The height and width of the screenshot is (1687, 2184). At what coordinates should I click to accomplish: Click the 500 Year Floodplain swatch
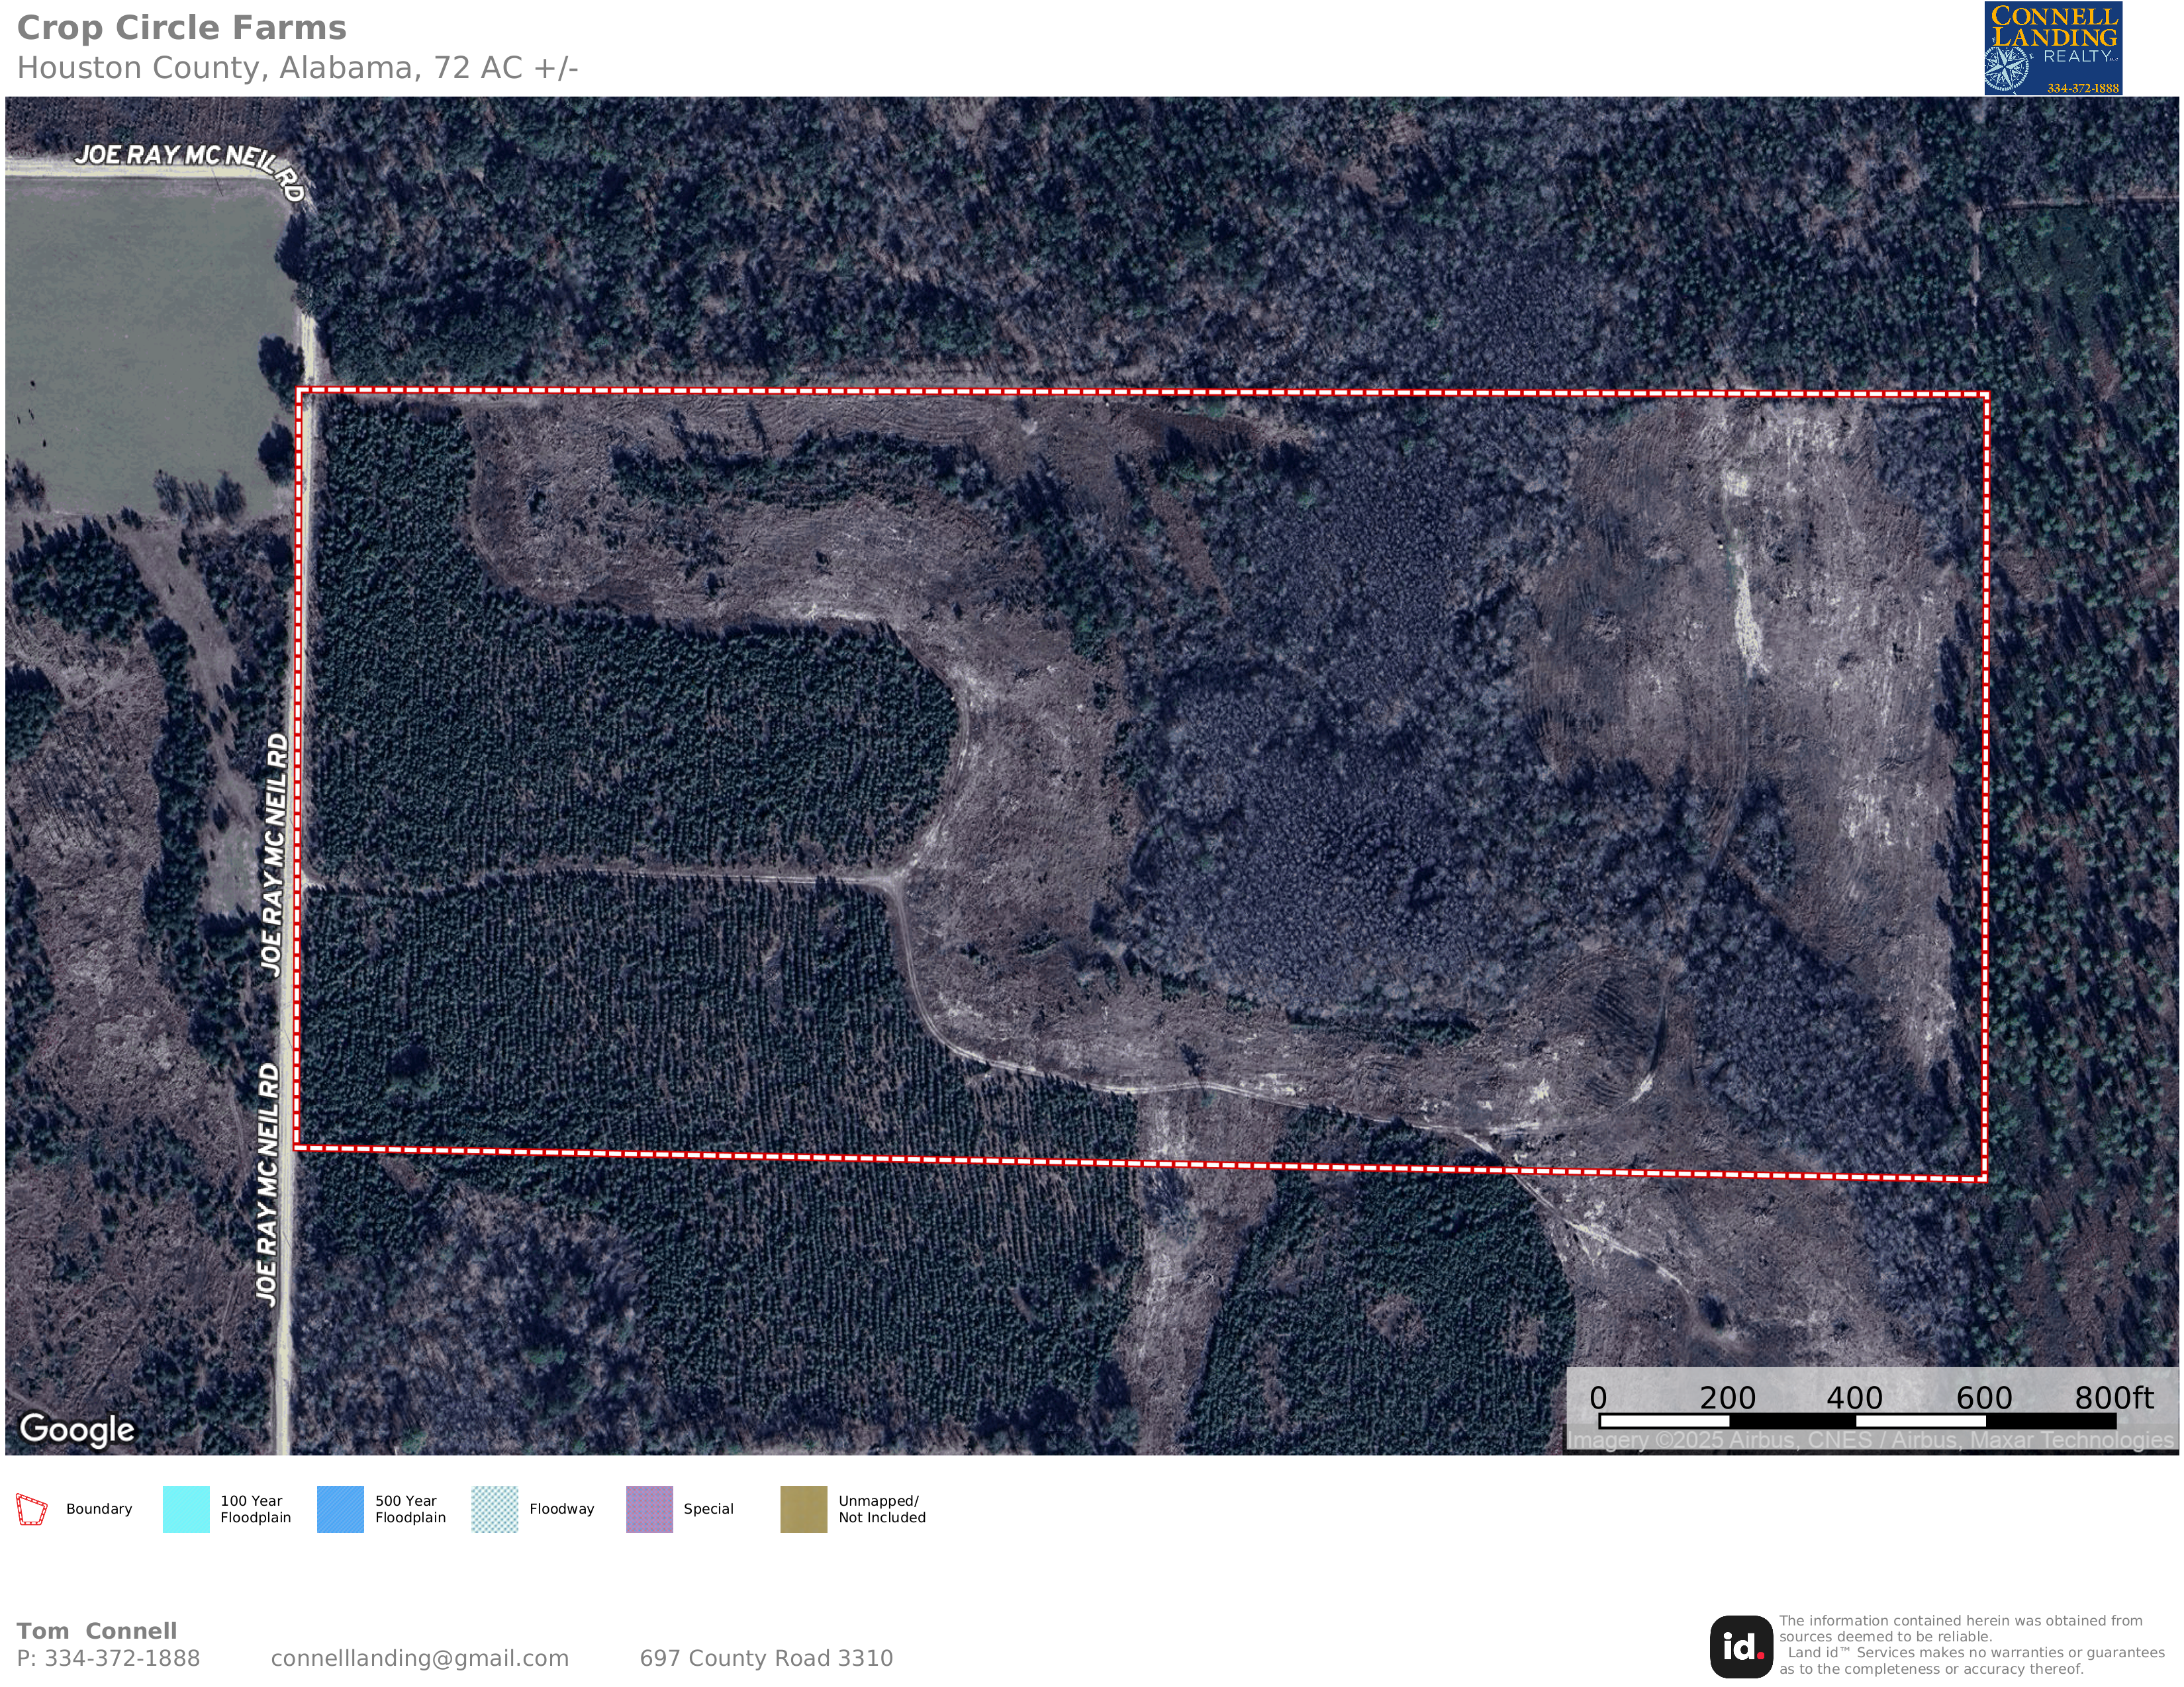pos(340,1509)
